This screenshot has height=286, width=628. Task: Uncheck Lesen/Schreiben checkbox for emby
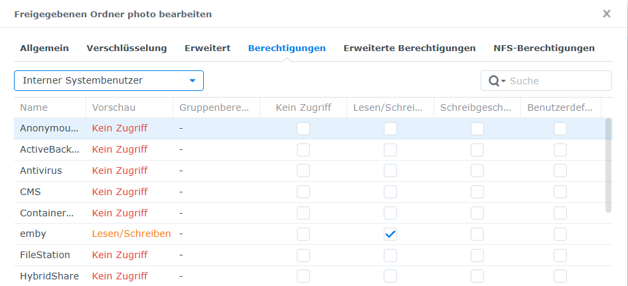(390, 234)
